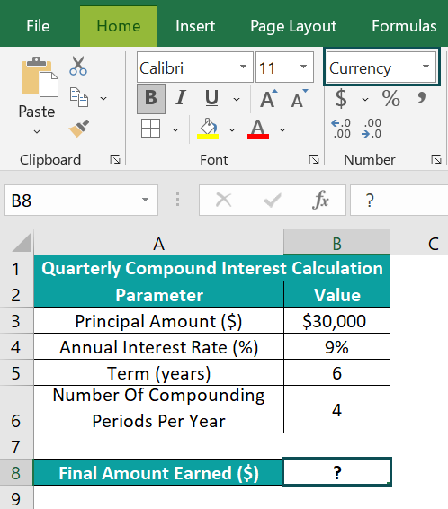Select row 1 header
Image resolution: width=448 pixels, height=509 pixels.
click(x=16, y=269)
